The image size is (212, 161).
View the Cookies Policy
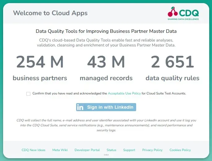[x=180, y=150]
